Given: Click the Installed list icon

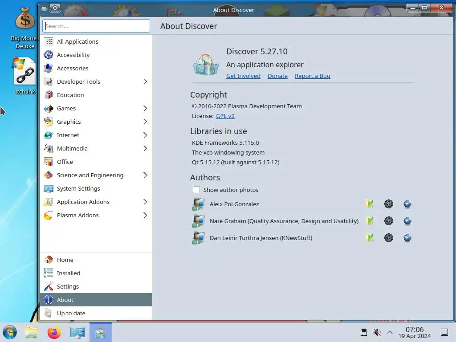Looking at the screenshot, I should (49, 273).
